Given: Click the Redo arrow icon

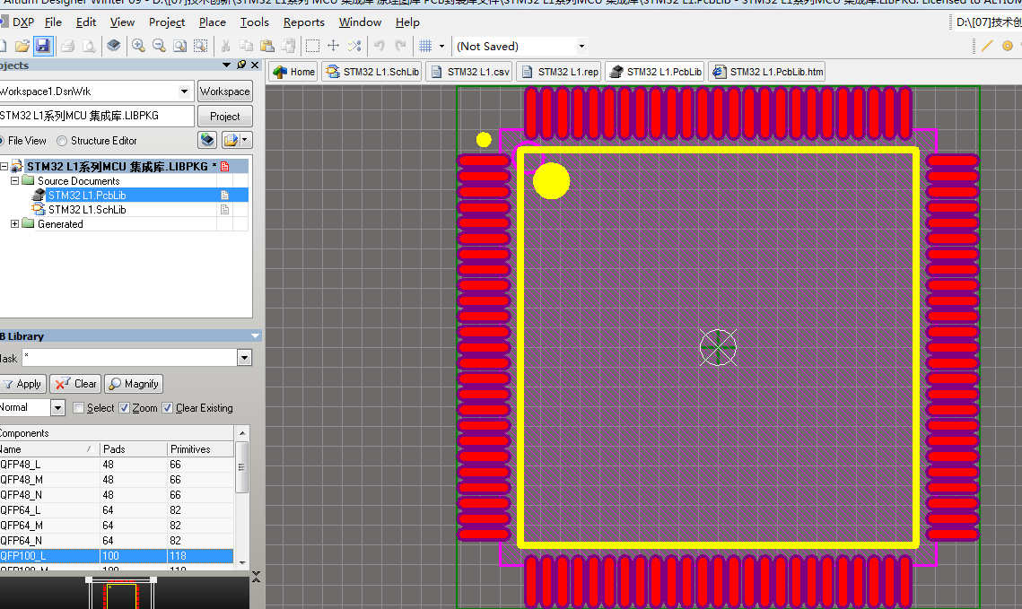Looking at the screenshot, I should pos(400,46).
